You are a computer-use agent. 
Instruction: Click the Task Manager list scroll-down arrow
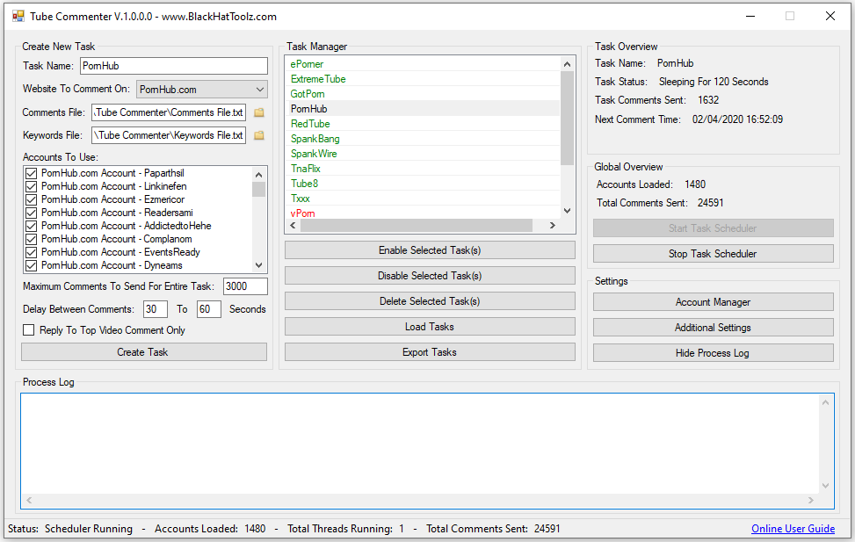click(x=567, y=211)
